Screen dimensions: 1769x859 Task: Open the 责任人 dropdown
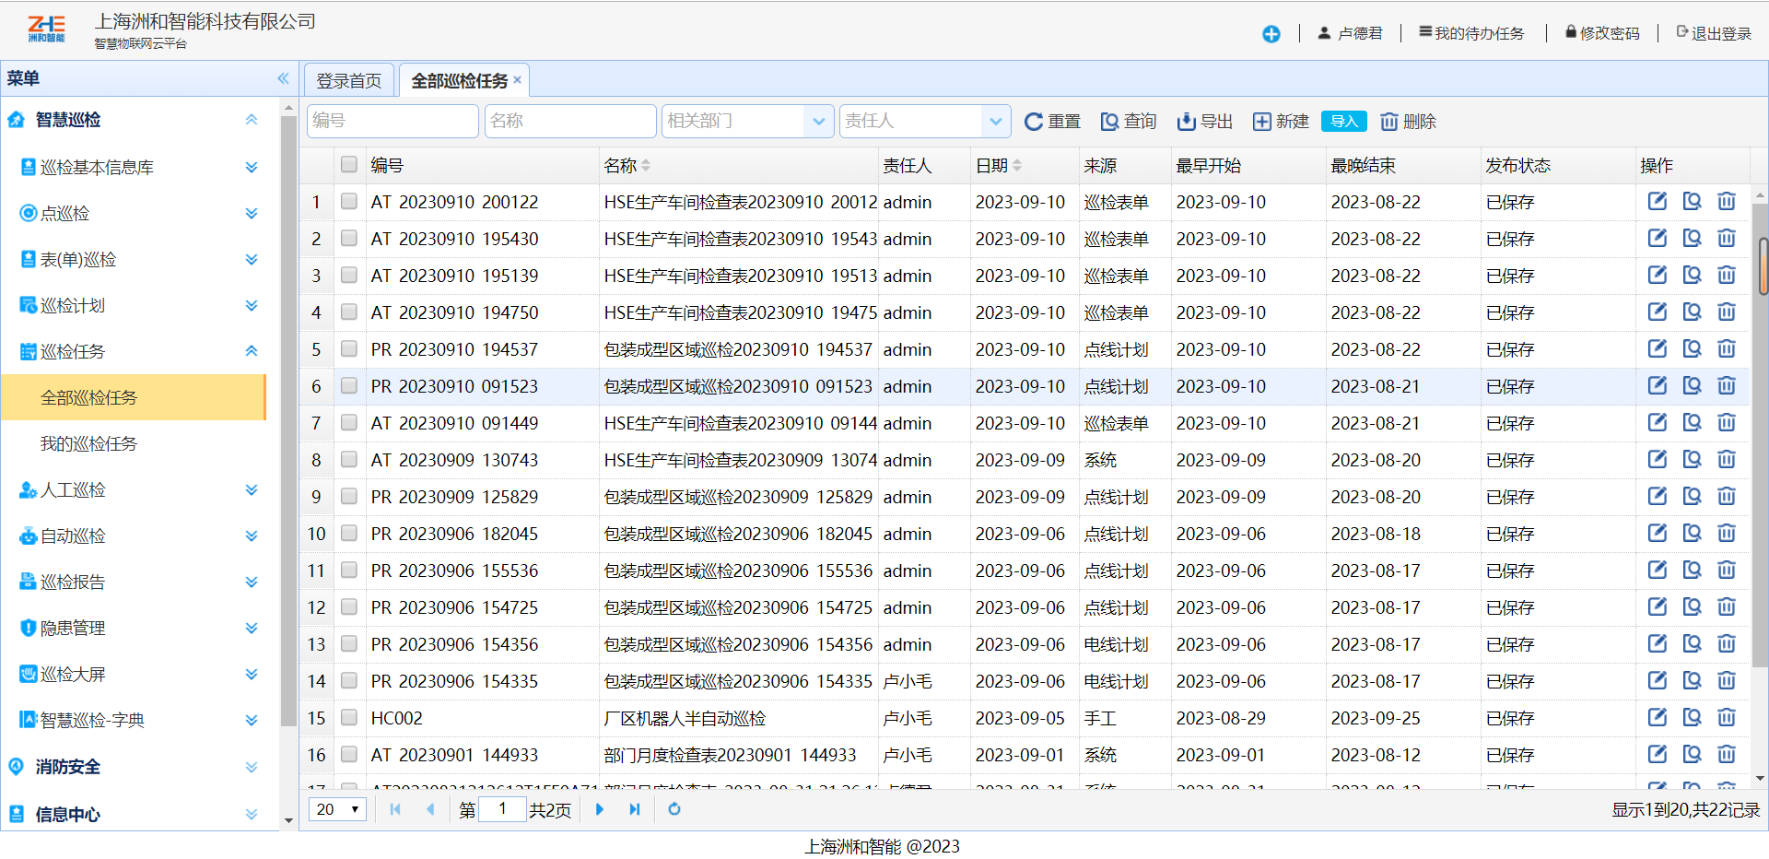point(994,122)
